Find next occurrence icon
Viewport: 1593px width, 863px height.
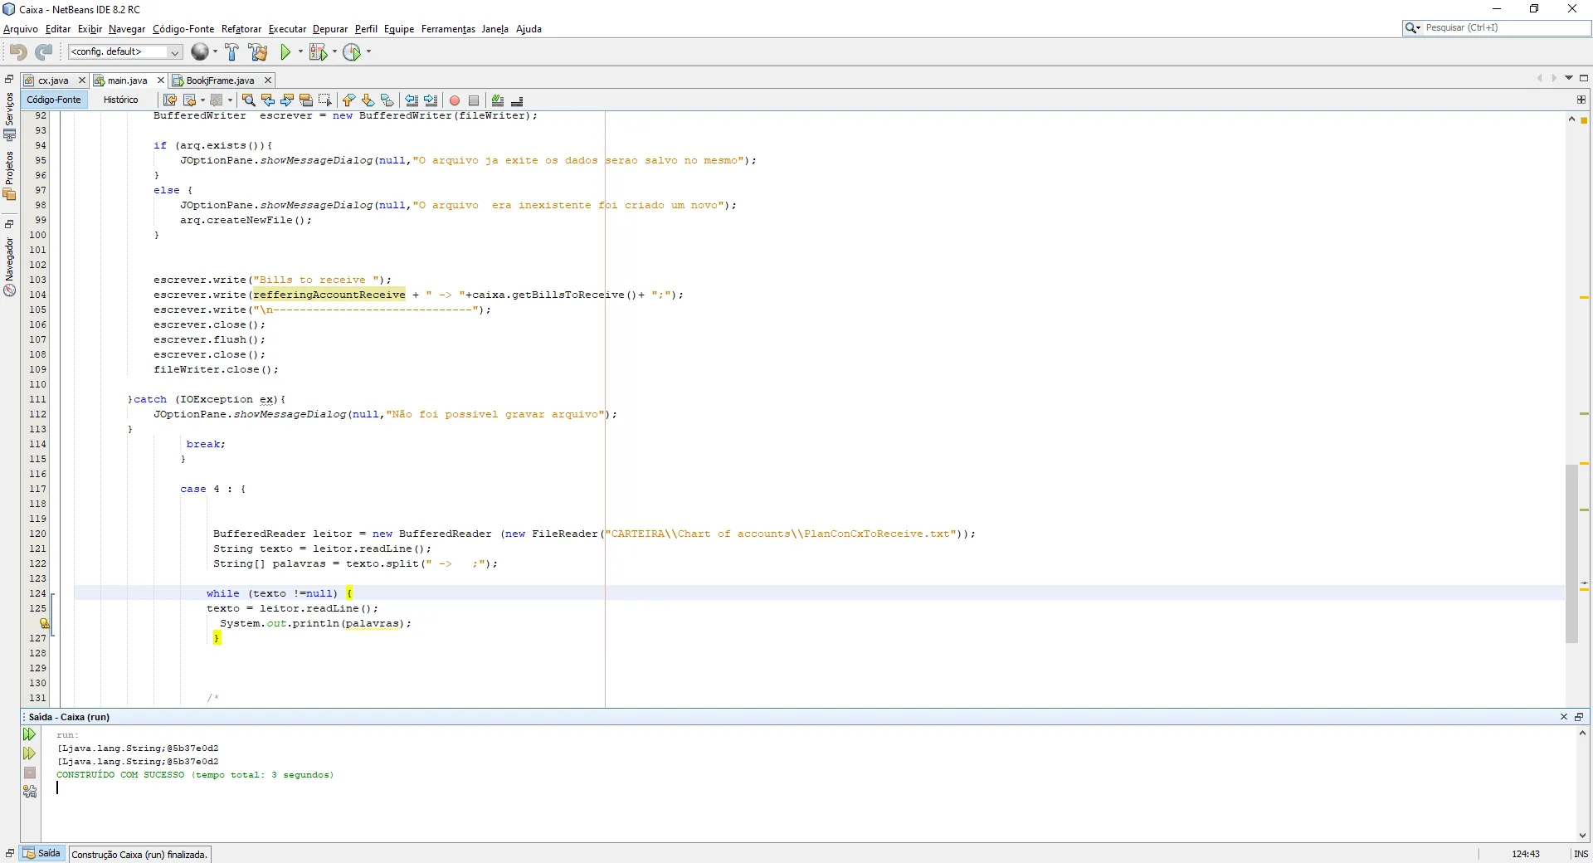287,100
